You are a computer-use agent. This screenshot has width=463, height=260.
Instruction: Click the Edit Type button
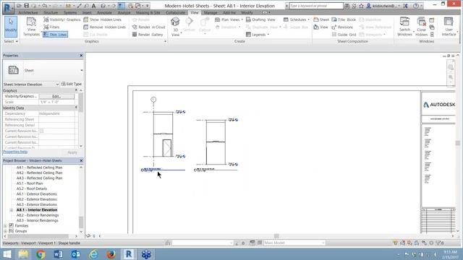pyautogui.click(x=72, y=84)
